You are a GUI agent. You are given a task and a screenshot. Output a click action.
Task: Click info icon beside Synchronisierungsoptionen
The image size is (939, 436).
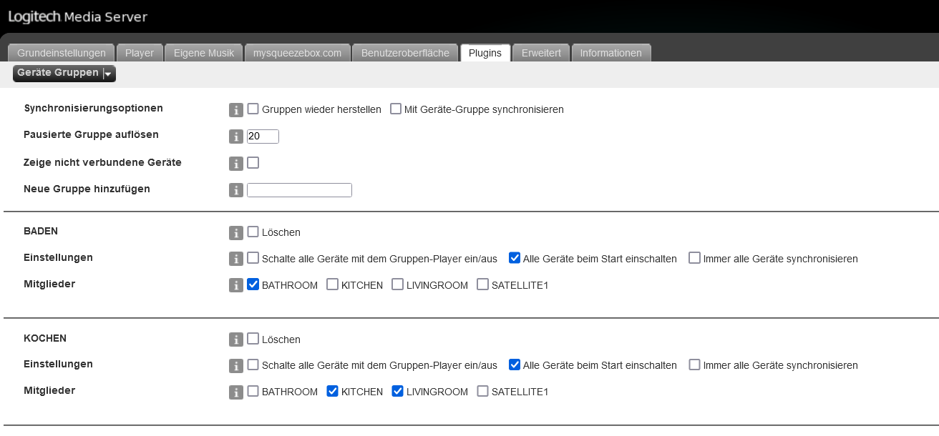point(236,110)
